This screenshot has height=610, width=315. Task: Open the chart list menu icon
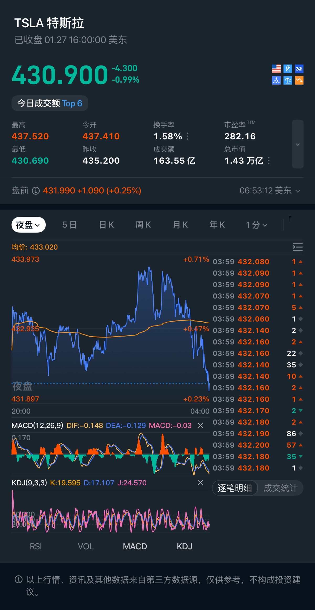[x=298, y=247]
